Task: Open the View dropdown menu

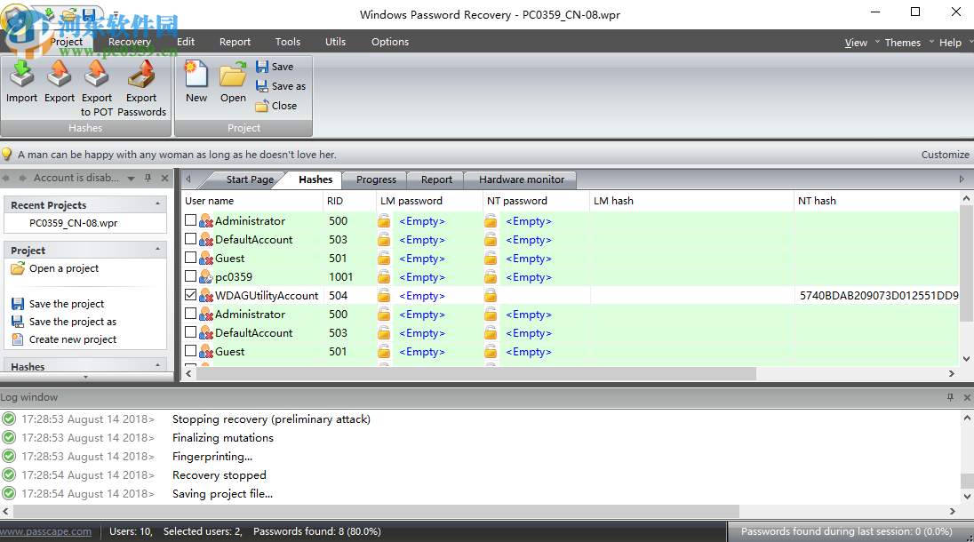Action: (x=856, y=42)
